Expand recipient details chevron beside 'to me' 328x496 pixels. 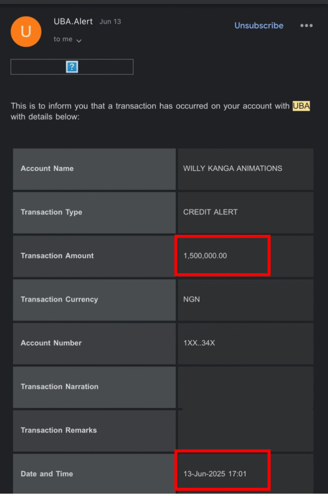click(x=79, y=41)
